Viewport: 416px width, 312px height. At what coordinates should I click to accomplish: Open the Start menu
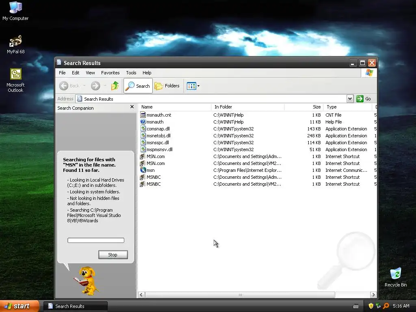(x=19, y=306)
